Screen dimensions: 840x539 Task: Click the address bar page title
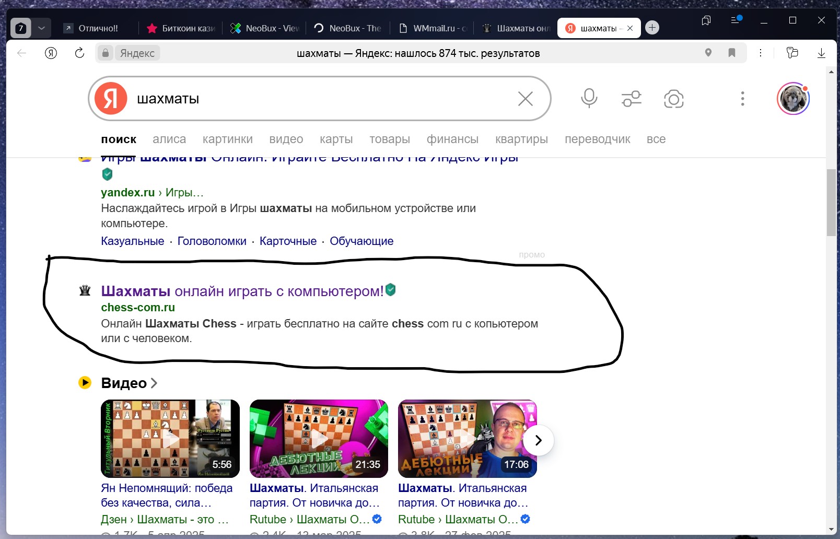[418, 53]
